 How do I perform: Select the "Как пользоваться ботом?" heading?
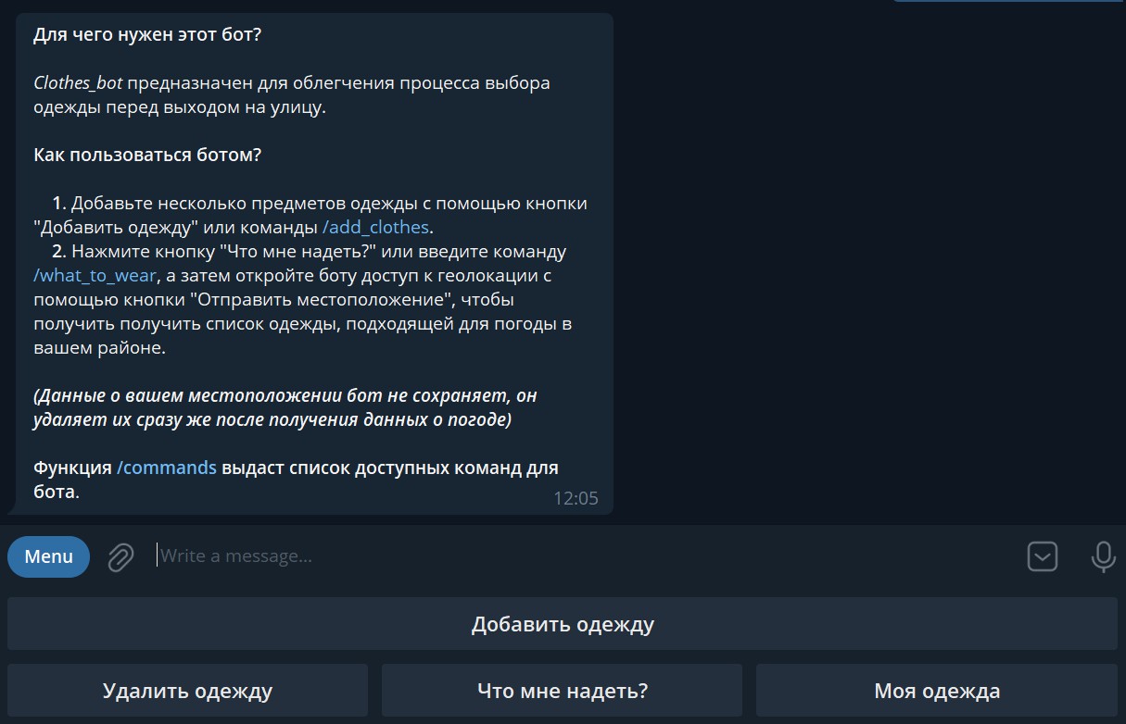[x=147, y=155]
